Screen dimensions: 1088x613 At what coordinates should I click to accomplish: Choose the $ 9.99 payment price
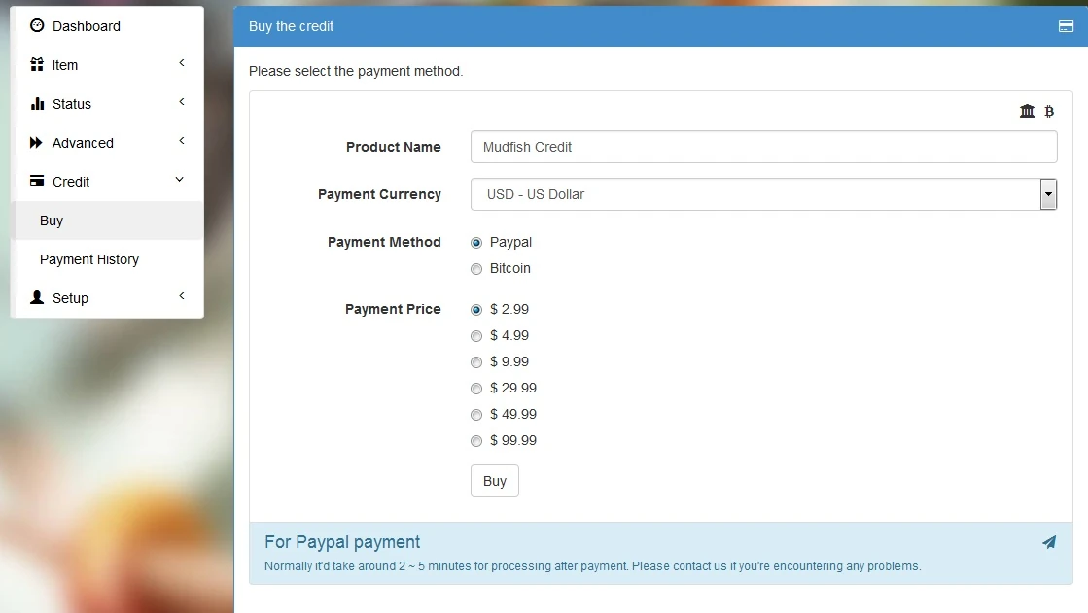tap(476, 362)
